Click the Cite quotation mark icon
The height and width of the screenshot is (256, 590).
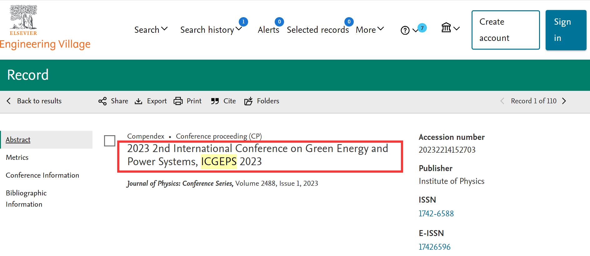pos(215,101)
